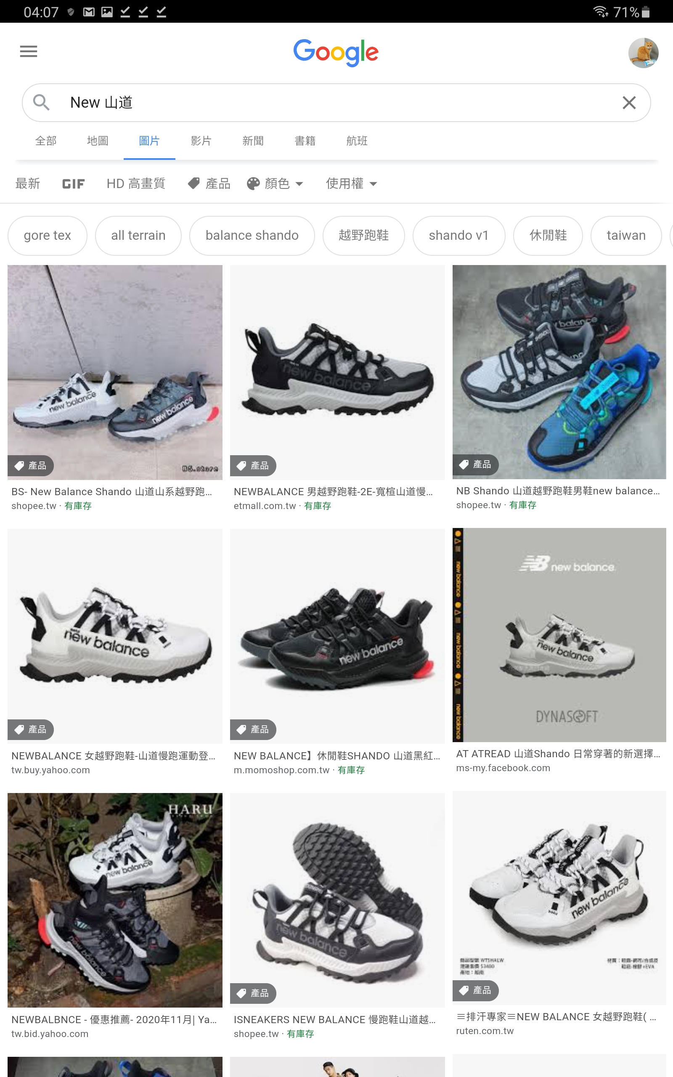Tap the cat profile avatar
The image size is (673, 1077).
pyautogui.click(x=643, y=53)
